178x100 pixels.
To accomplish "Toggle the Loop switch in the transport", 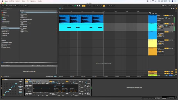I will coord(104,6).
